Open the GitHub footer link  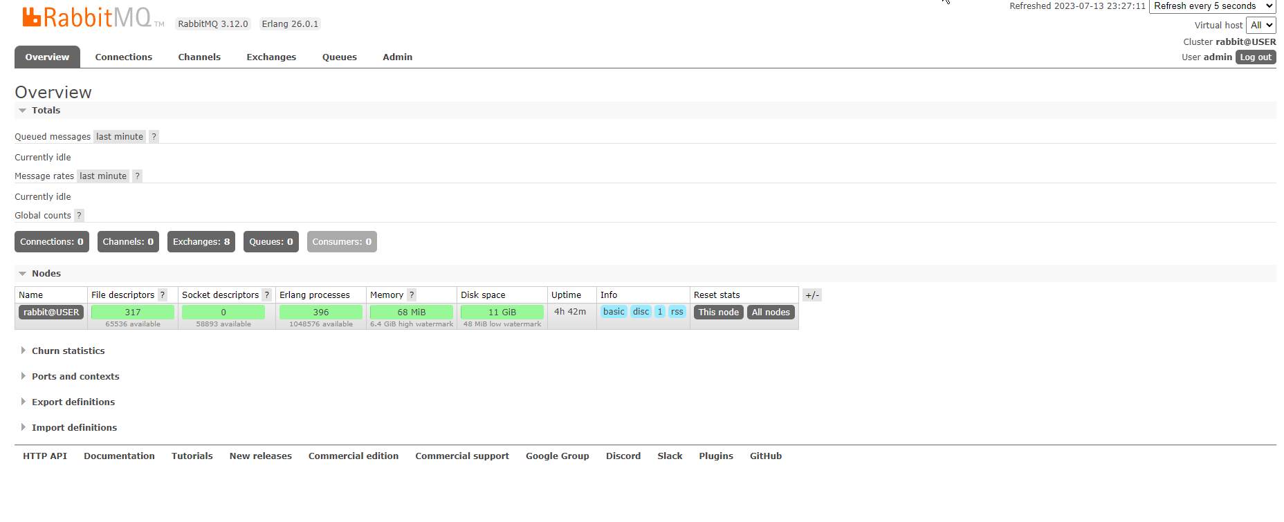pyautogui.click(x=766, y=456)
